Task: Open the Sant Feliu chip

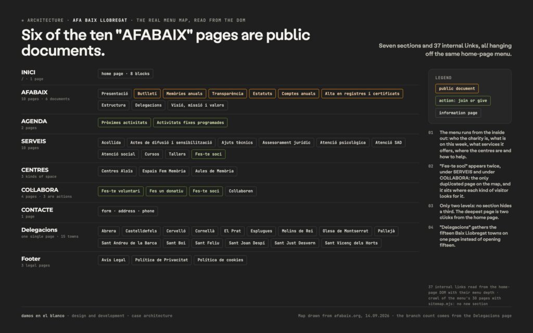Action: (207, 244)
